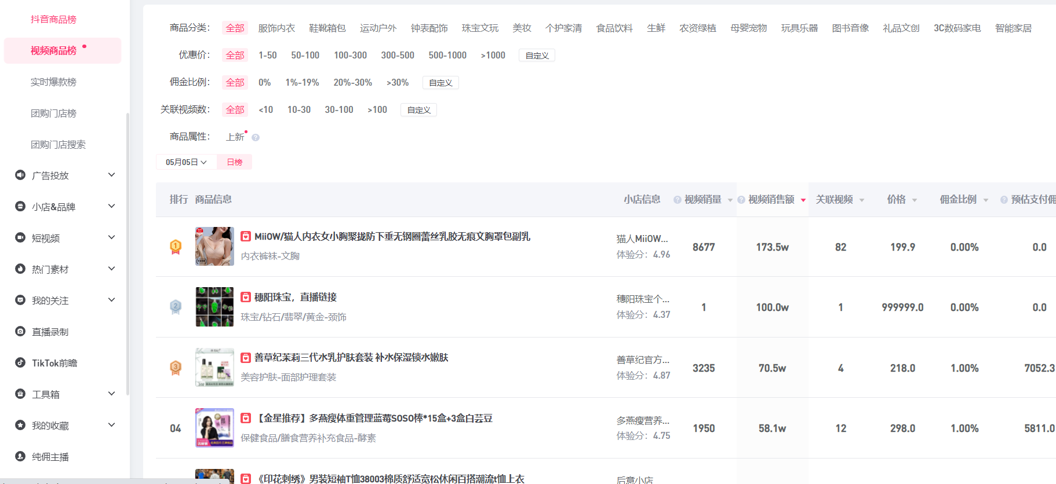Open MiiOW/猫人内衣 product title link
Viewport: 1056px width, 484px height.
(392, 236)
